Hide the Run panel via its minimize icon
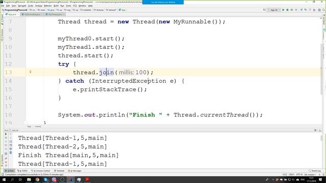The height and width of the screenshot is (183, 326). tap(320, 130)
